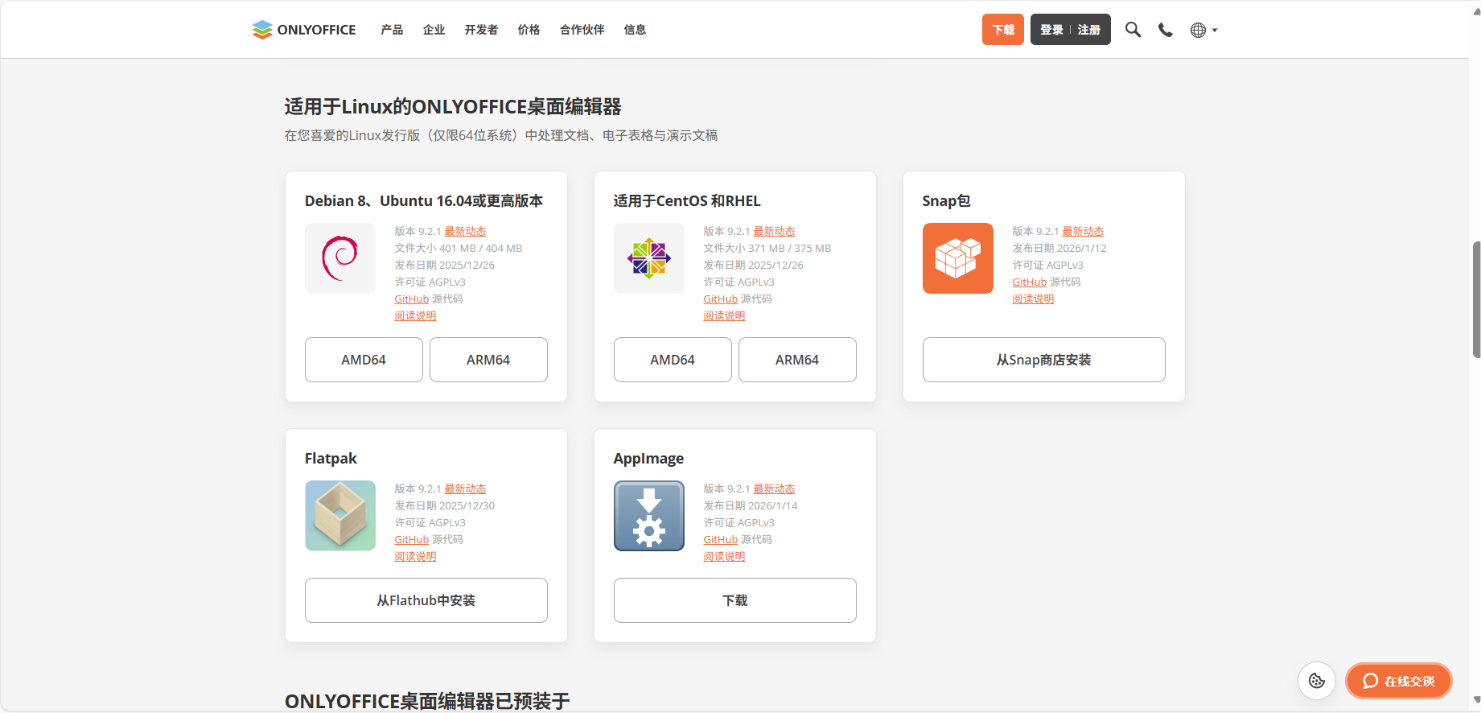Click the AppImage card title
This screenshot has height=713, width=1481.
[x=648, y=459]
